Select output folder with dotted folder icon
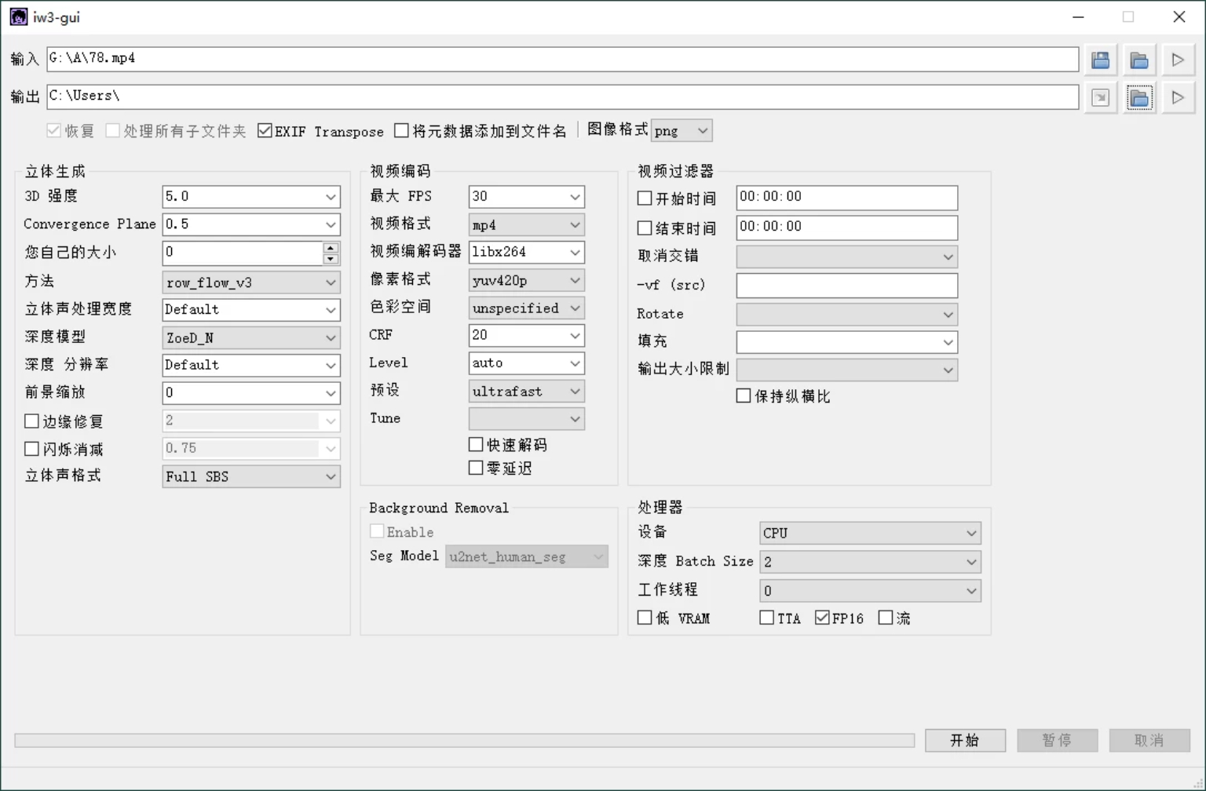The height and width of the screenshot is (791, 1206). [1139, 97]
